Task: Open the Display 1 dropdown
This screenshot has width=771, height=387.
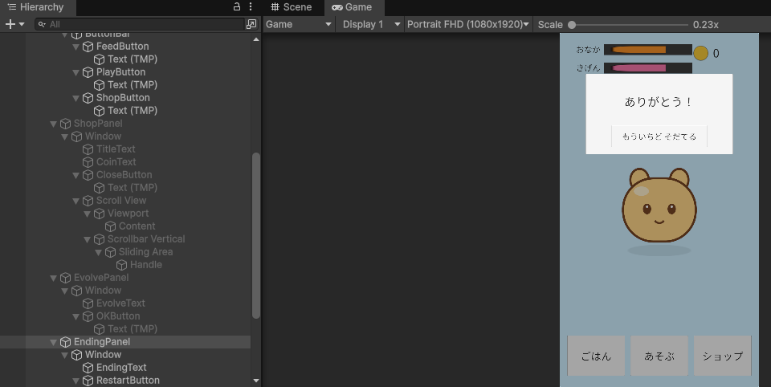Action: pos(371,25)
